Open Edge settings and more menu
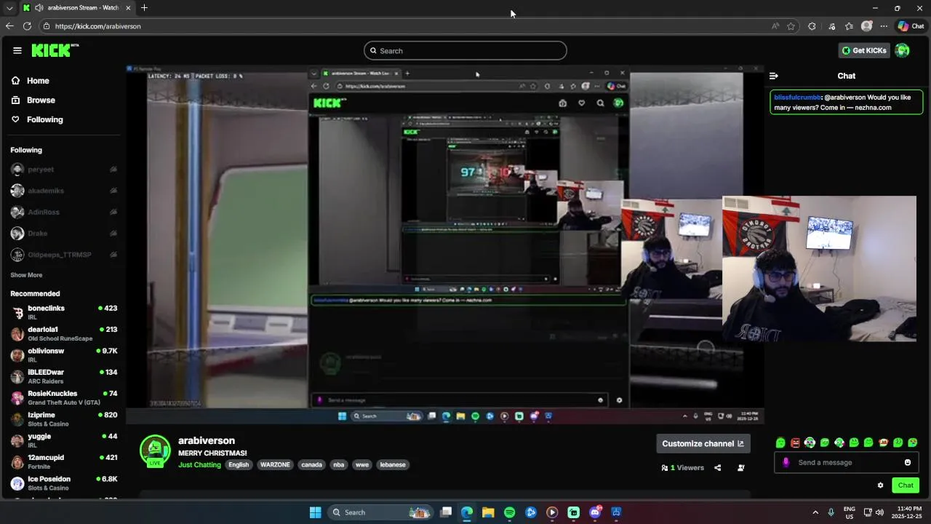Image resolution: width=931 pixels, height=524 pixels. (x=884, y=26)
